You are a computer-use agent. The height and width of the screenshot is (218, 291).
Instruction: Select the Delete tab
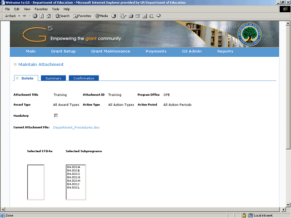tap(26, 78)
